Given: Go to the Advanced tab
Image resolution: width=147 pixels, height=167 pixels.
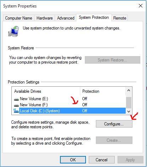Looking at the screenshot, I should [x=66, y=18].
